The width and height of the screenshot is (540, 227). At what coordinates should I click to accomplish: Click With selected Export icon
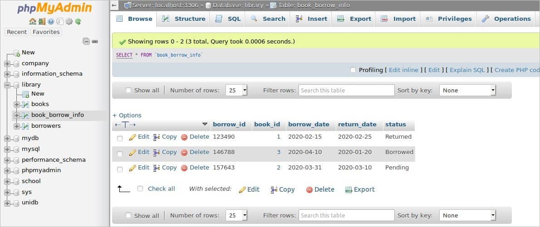click(x=349, y=189)
